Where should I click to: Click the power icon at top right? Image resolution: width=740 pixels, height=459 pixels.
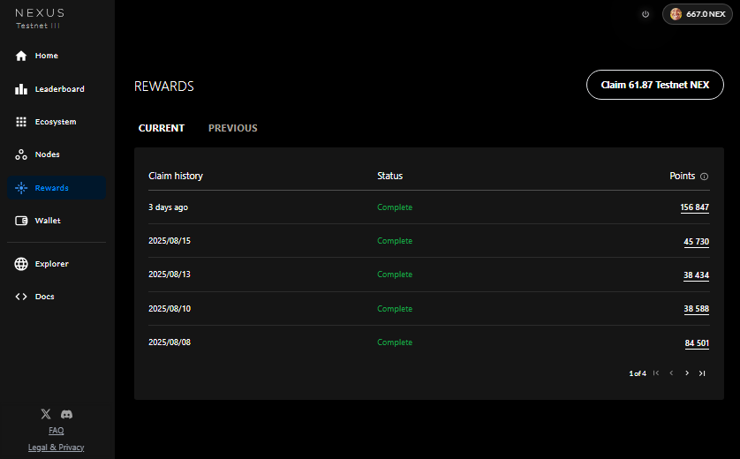tap(646, 14)
